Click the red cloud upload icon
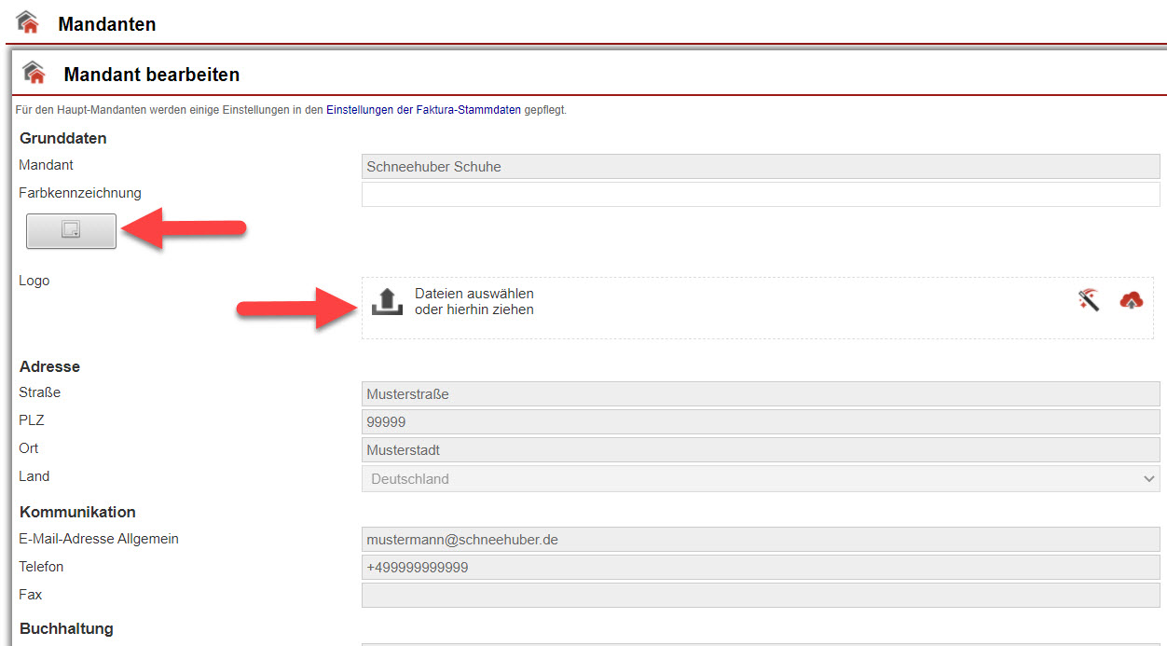The width and height of the screenshot is (1167, 646). tap(1131, 299)
